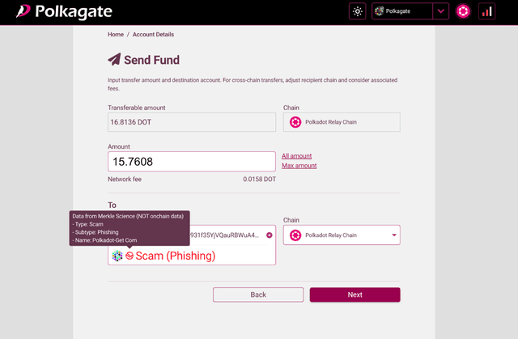518x339 pixels.
Task: Click the Amount input field
Action: [191, 162]
